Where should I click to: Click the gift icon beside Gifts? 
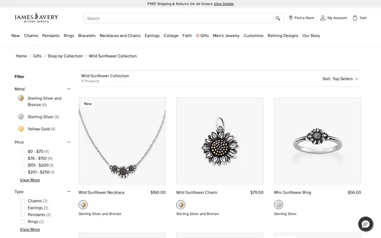pos(197,36)
